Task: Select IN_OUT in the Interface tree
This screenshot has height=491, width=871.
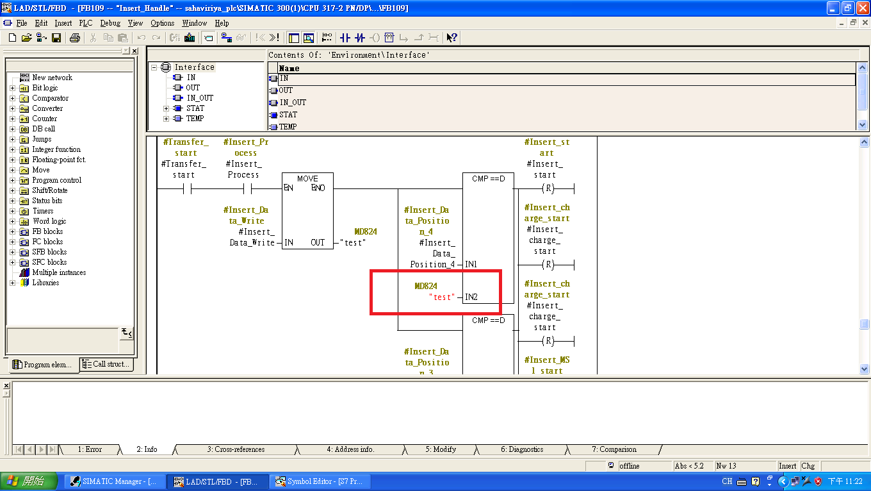Action: pos(200,98)
